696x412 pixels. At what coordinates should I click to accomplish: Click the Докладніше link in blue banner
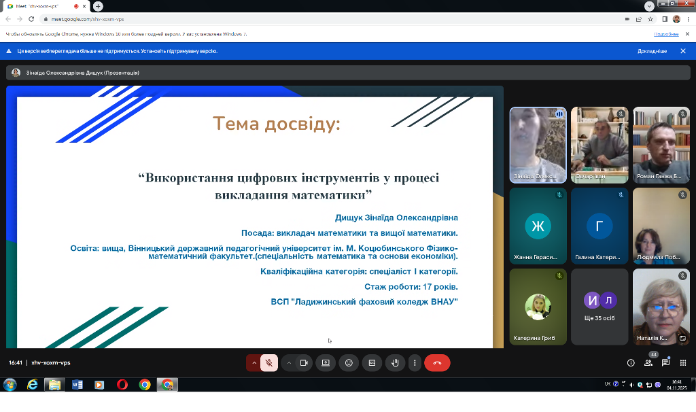click(652, 51)
